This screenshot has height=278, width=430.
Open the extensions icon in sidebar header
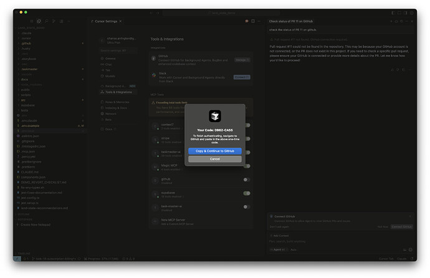pos(62,21)
